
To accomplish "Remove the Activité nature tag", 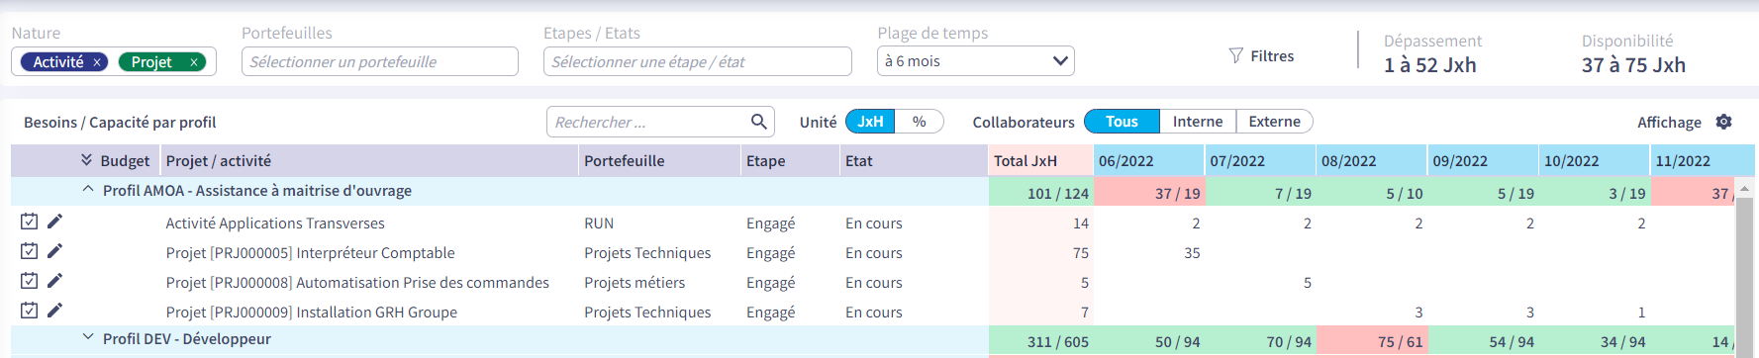I will (97, 62).
